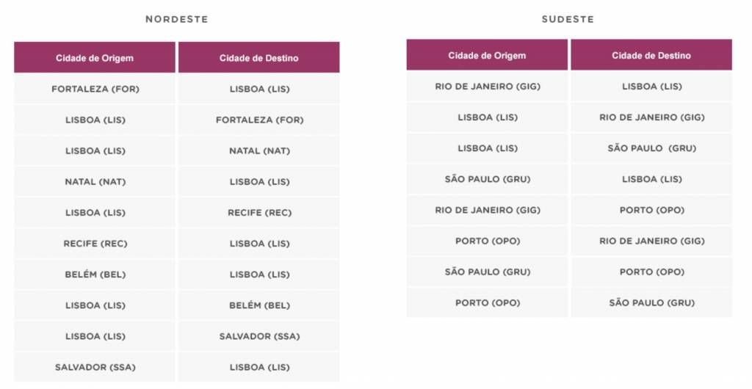The image size is (752, 389).
Task: Click Nordeste Cidade de Origem header
Action: click(x=95, y=57)
